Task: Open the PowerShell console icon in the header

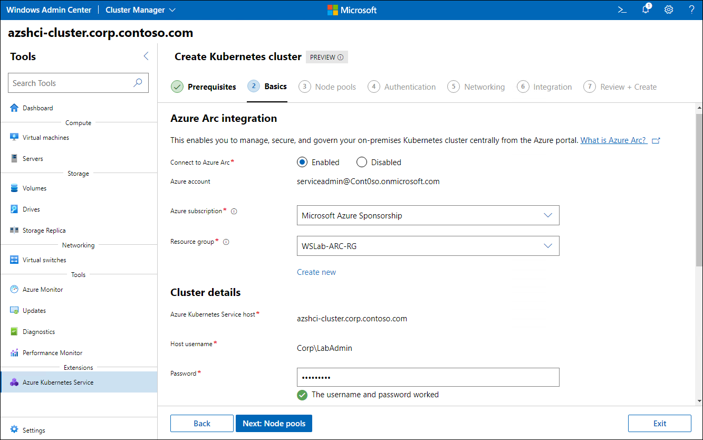Action: pyautogui.click(x=622, y=9)
